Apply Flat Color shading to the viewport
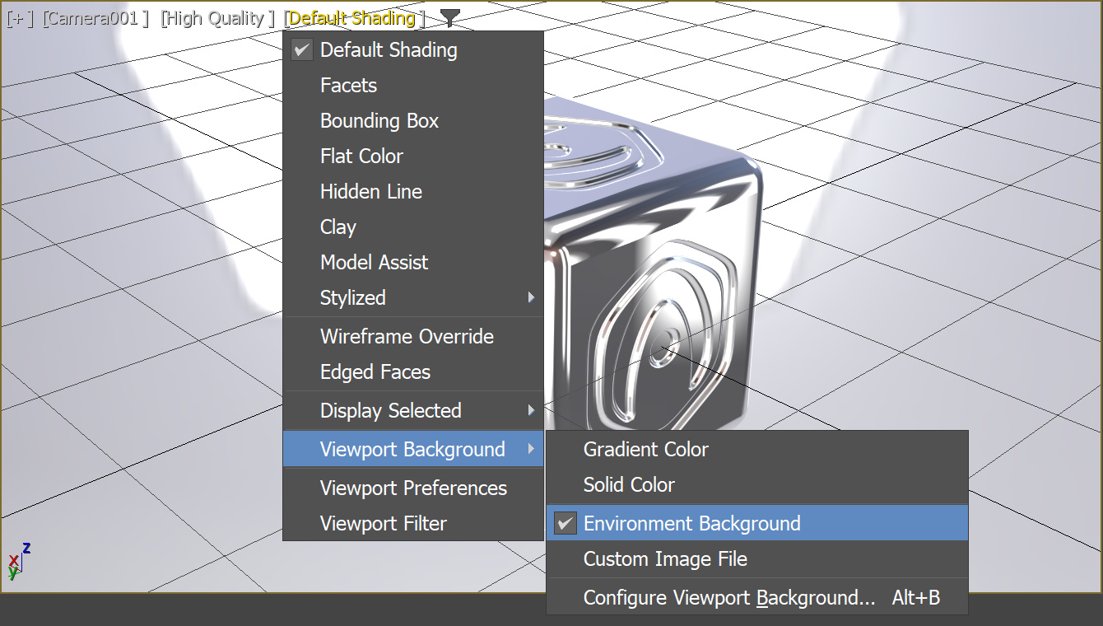 [x=361, y=156]
